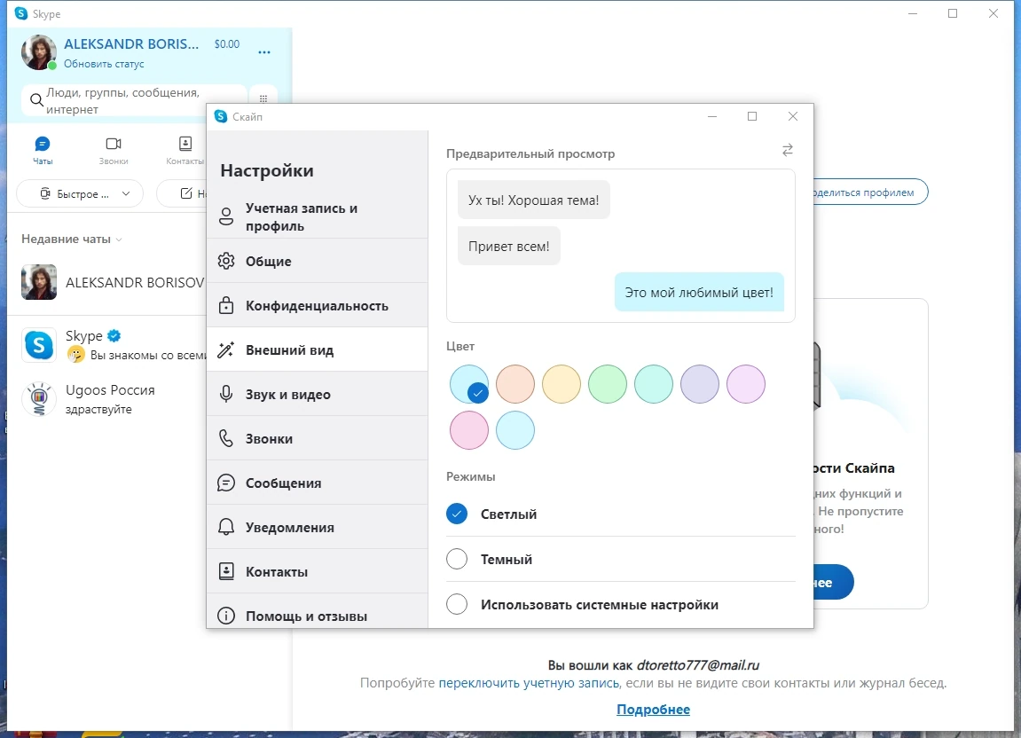1021x738 pixels.
Task: Select the Темный mode
Action: pyautogui.click(x=457, y=559)
